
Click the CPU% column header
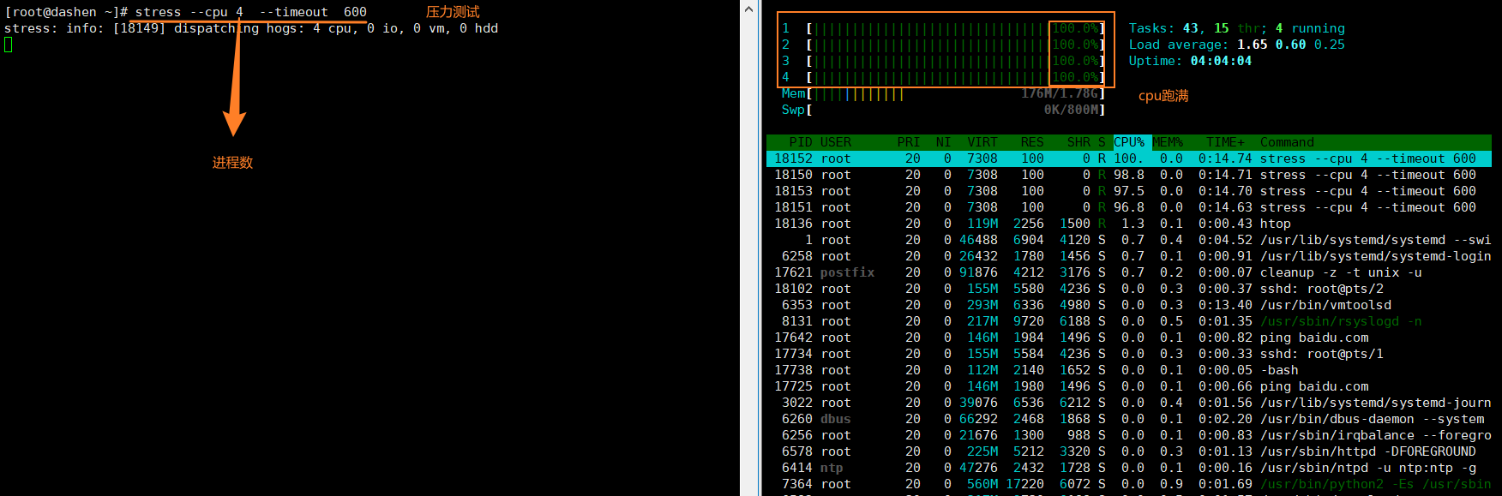[1129, 142]
